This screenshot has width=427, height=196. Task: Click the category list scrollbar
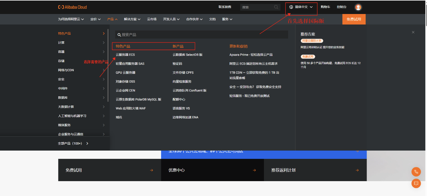tap(108, 65)
